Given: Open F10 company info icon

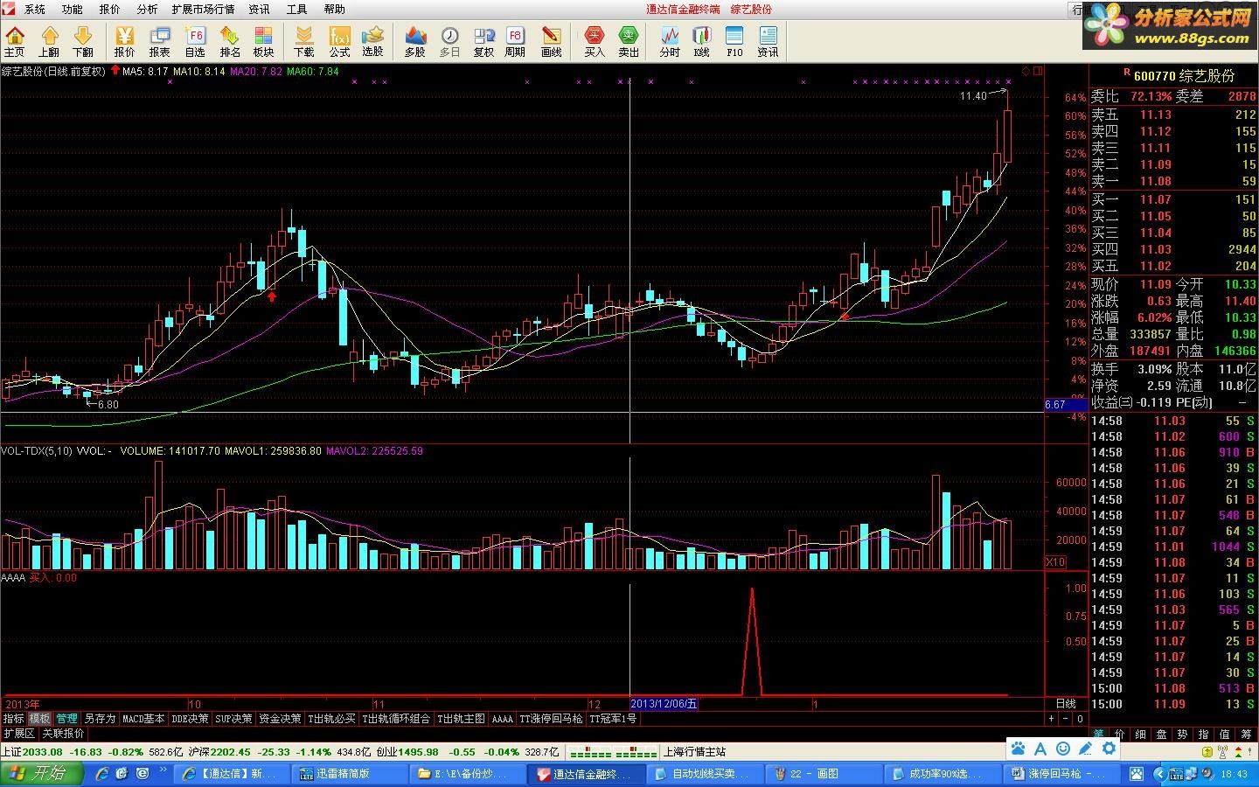Looking at the screenshot, I should click(x=734, y=41).
